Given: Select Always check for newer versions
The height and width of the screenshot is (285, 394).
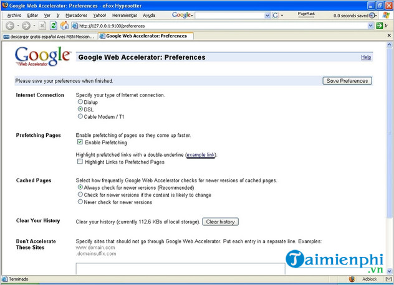Looking at the screenshot, I should click(x=80, y=187).
